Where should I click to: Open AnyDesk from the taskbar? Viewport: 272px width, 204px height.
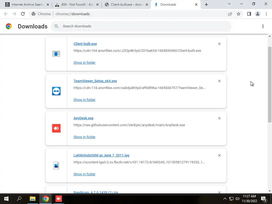(x=59, y=199)
